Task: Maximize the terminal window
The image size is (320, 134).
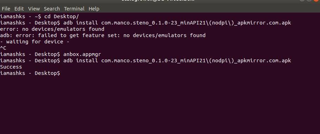Action: click(x=309, y=1)
